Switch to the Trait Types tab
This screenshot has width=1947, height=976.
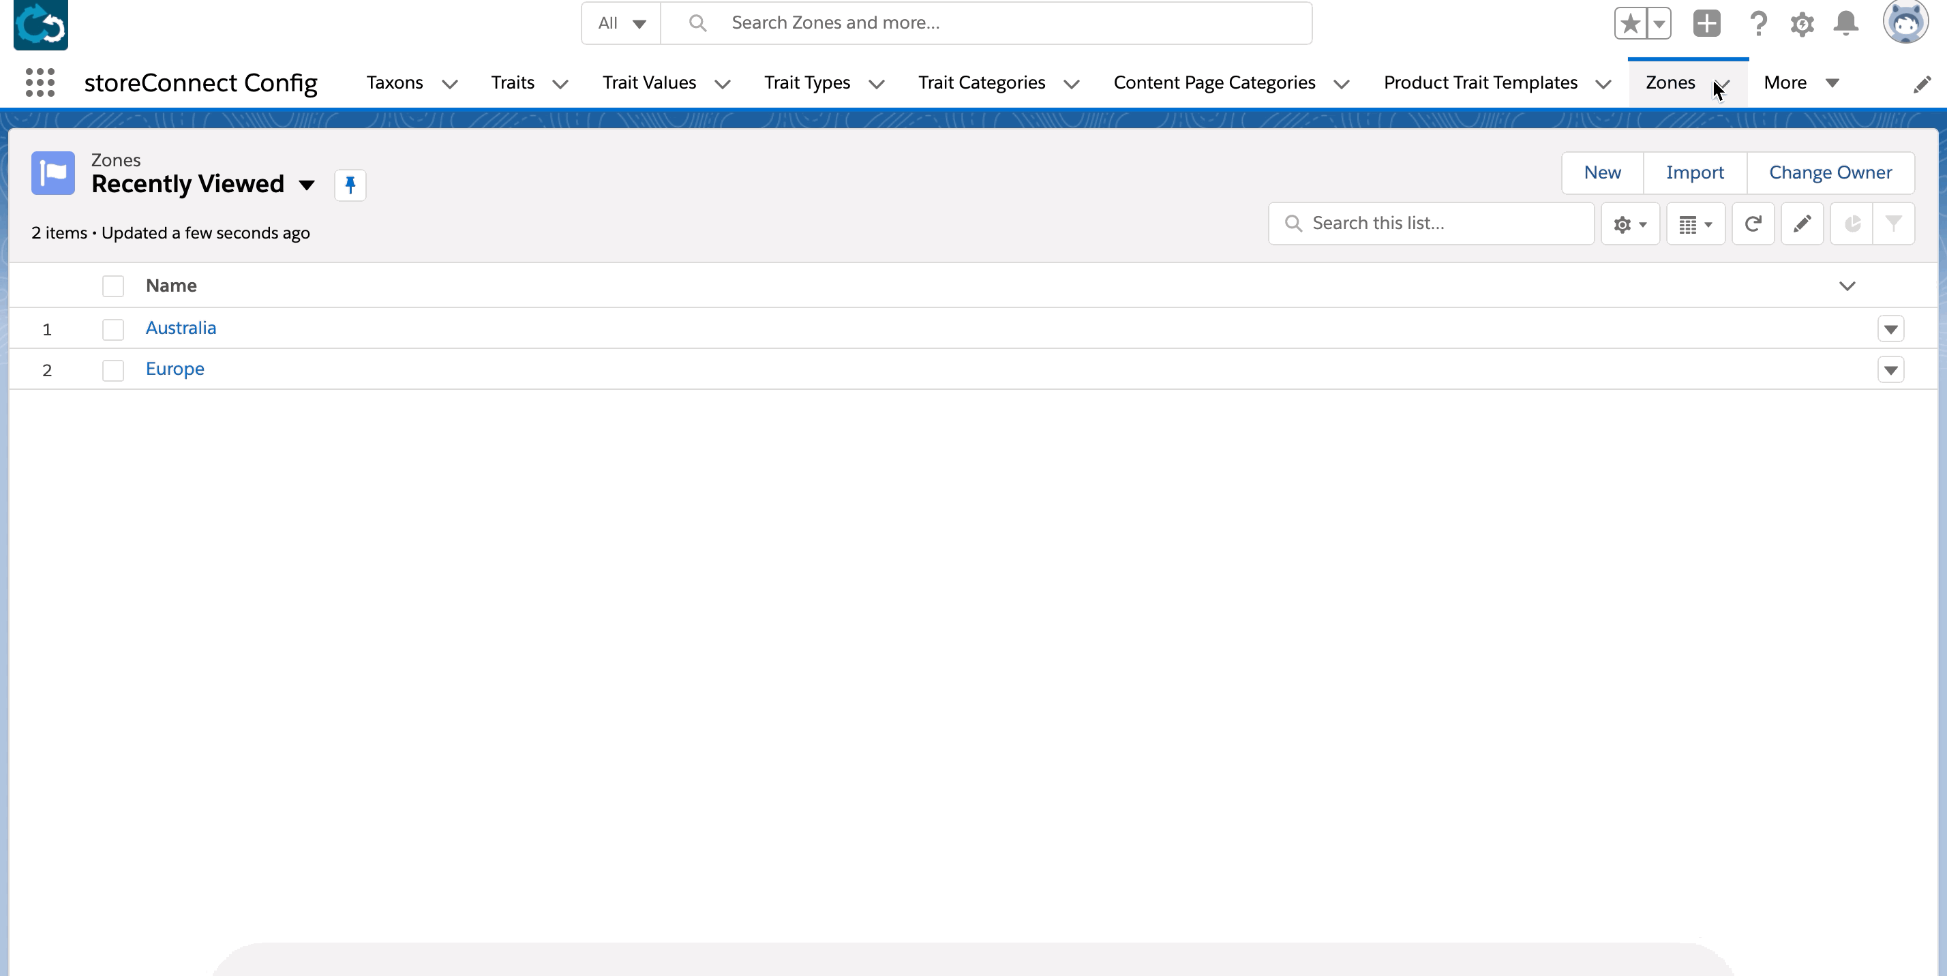(807, 82)
